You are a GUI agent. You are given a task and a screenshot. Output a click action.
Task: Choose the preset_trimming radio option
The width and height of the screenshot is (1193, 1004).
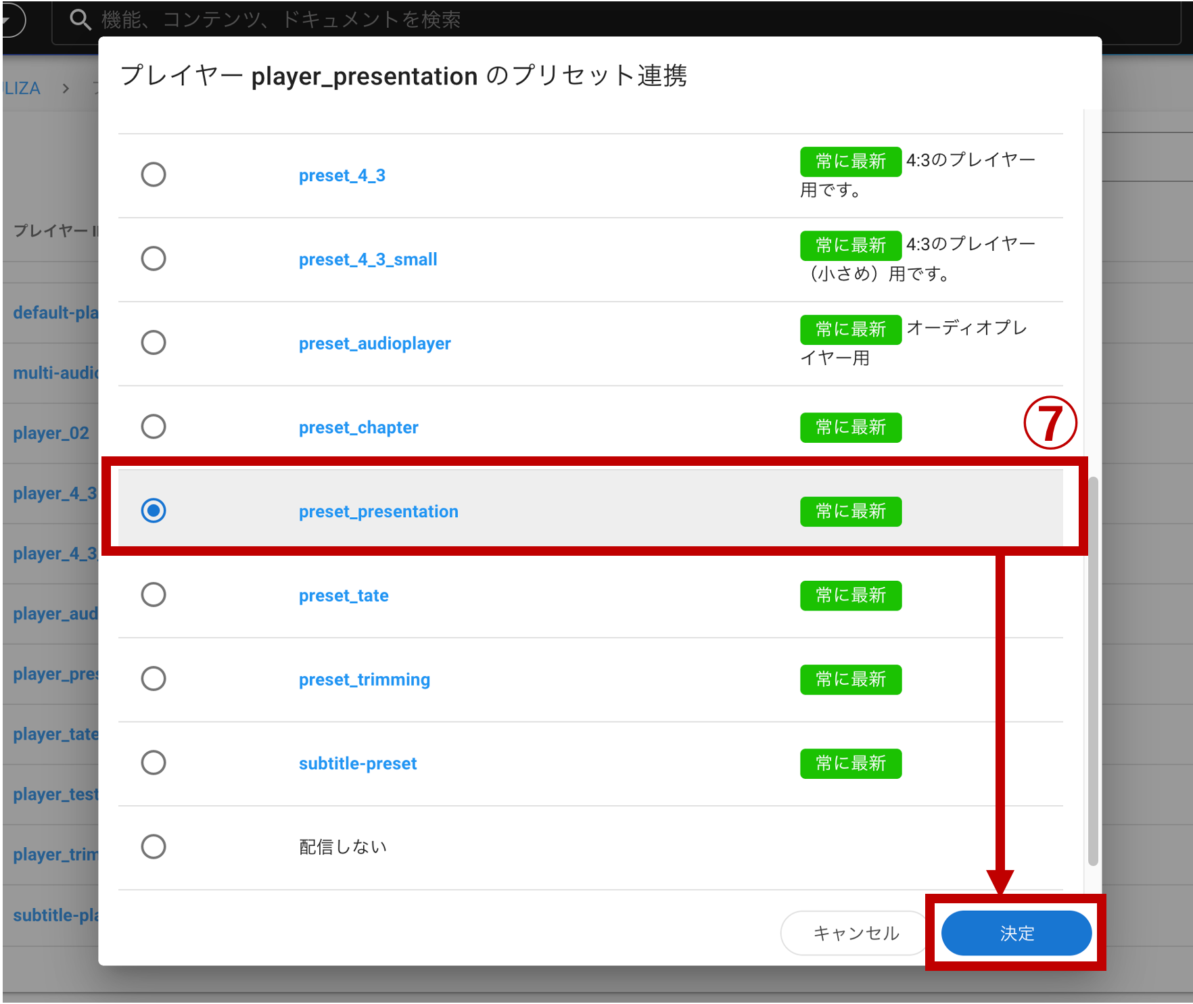[x=154, y=678]
